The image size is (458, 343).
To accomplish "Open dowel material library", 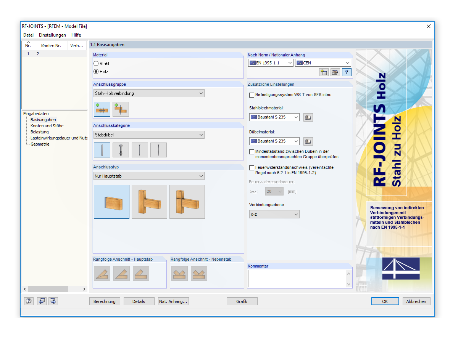I will pos(308,141).
